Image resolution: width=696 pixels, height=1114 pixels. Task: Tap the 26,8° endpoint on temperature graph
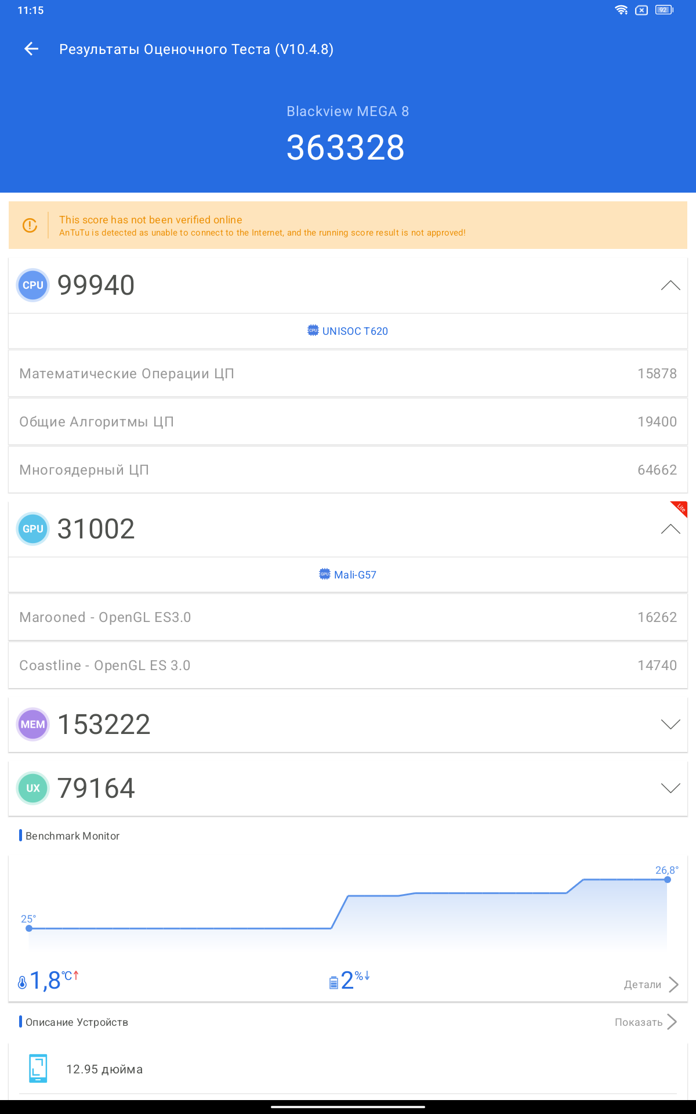(x=668, y=880)
